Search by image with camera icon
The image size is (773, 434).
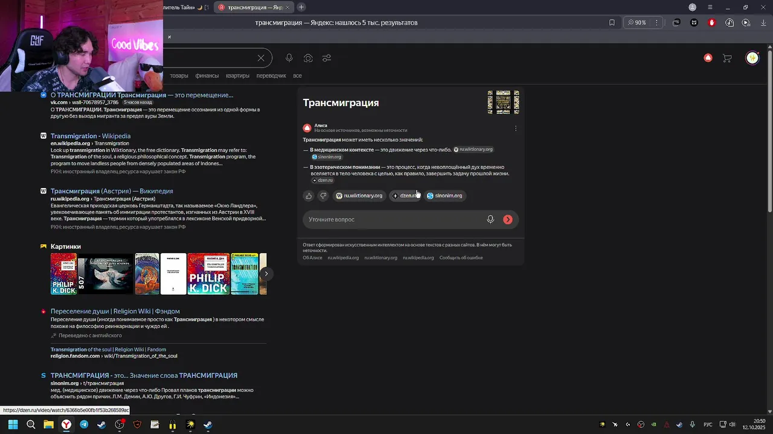(308, 58)
